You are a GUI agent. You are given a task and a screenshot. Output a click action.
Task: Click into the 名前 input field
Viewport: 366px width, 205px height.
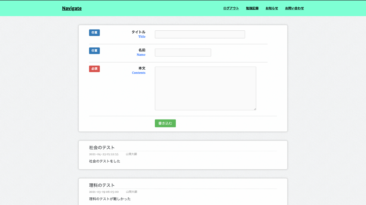pyautogui.click(x=183, y=53)
